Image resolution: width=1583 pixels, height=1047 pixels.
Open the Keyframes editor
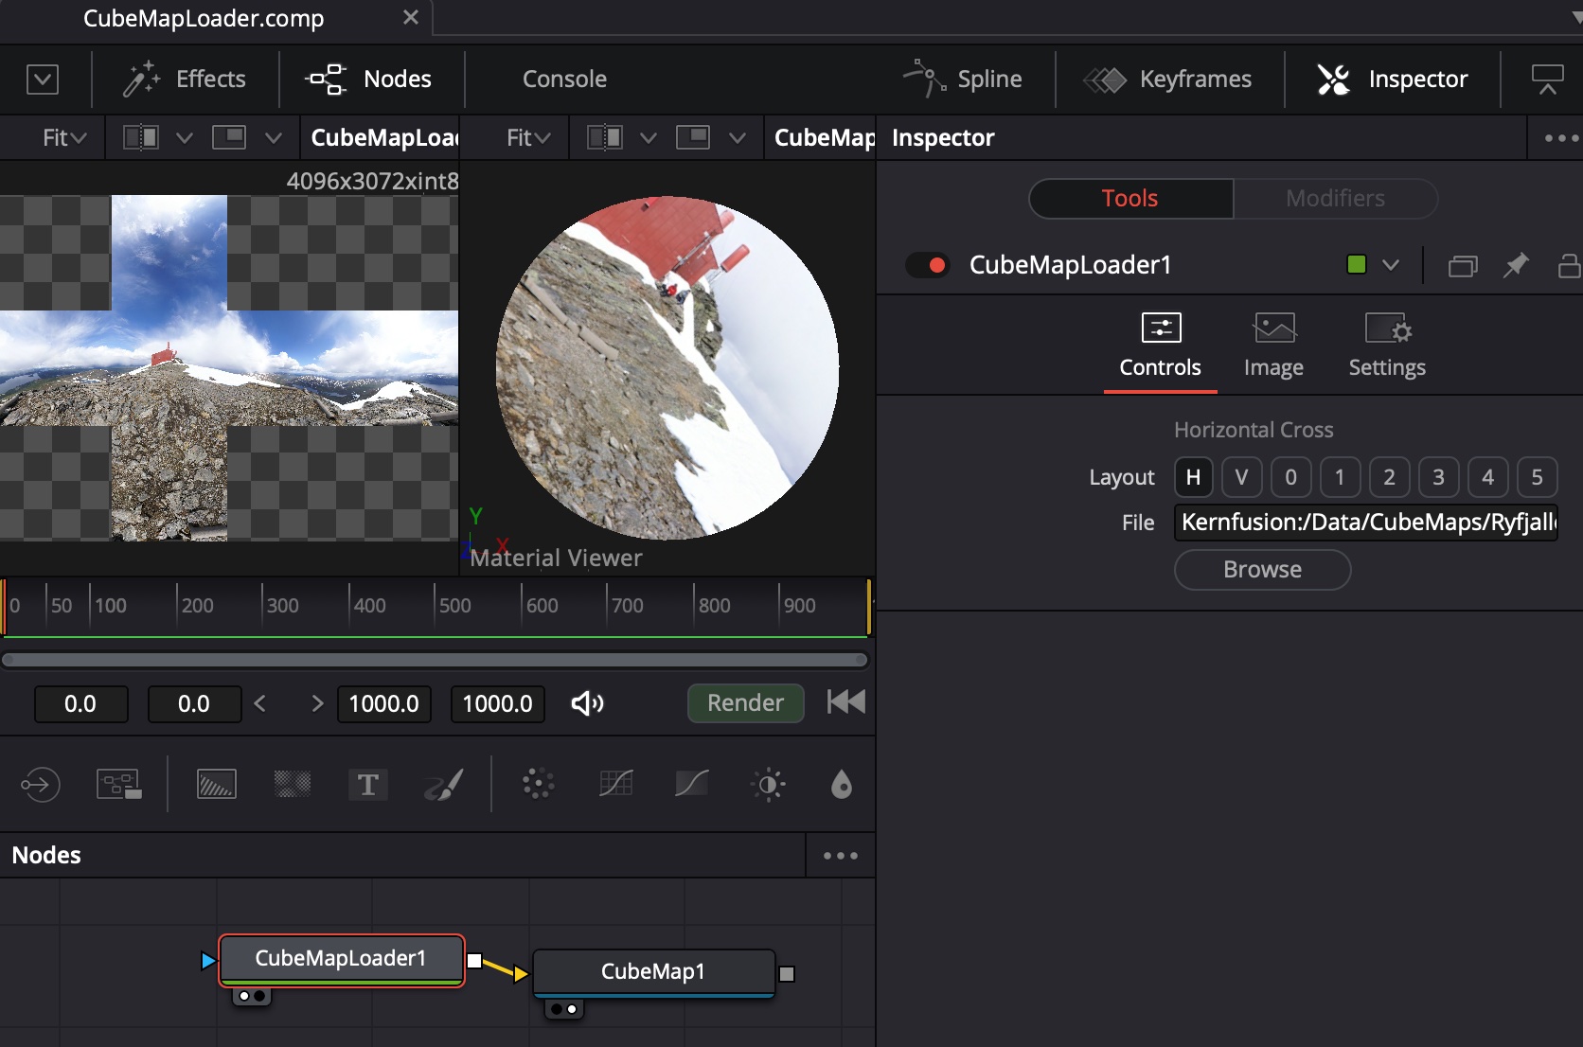[x=1167, y=80]
